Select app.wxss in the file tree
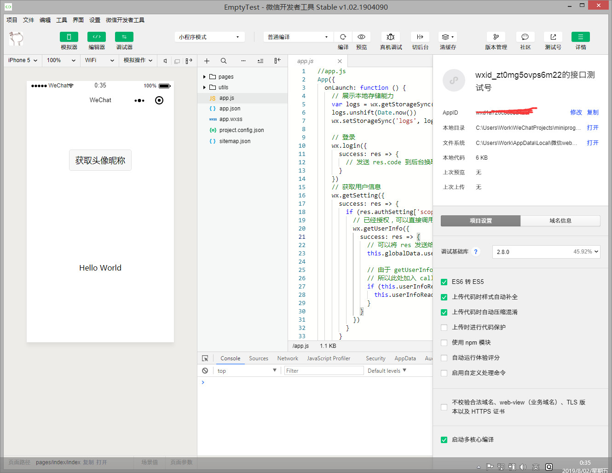612x473 pixels. point(242,119)
